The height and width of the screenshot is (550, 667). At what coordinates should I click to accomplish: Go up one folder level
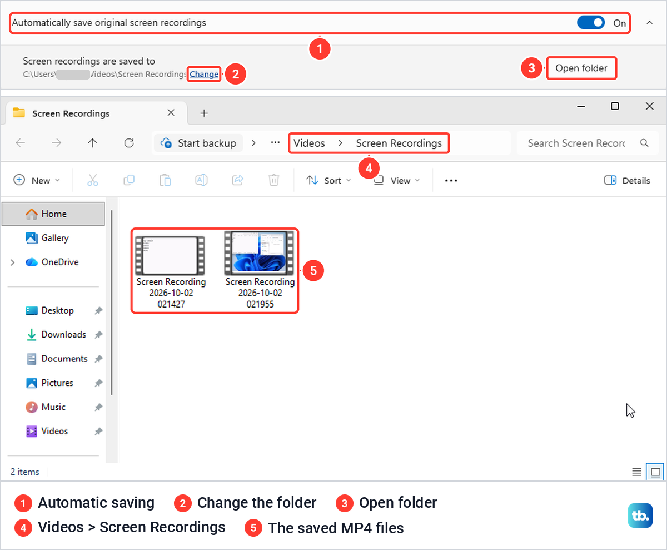(93, 143)
